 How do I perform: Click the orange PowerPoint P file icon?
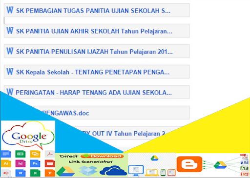pyautogui.click(x=50, y=173)
